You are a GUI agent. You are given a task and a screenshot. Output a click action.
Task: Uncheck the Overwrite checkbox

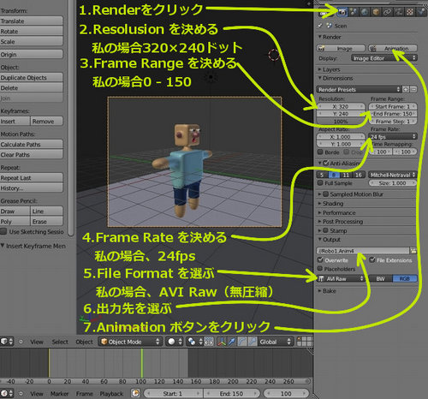[320, 260]
